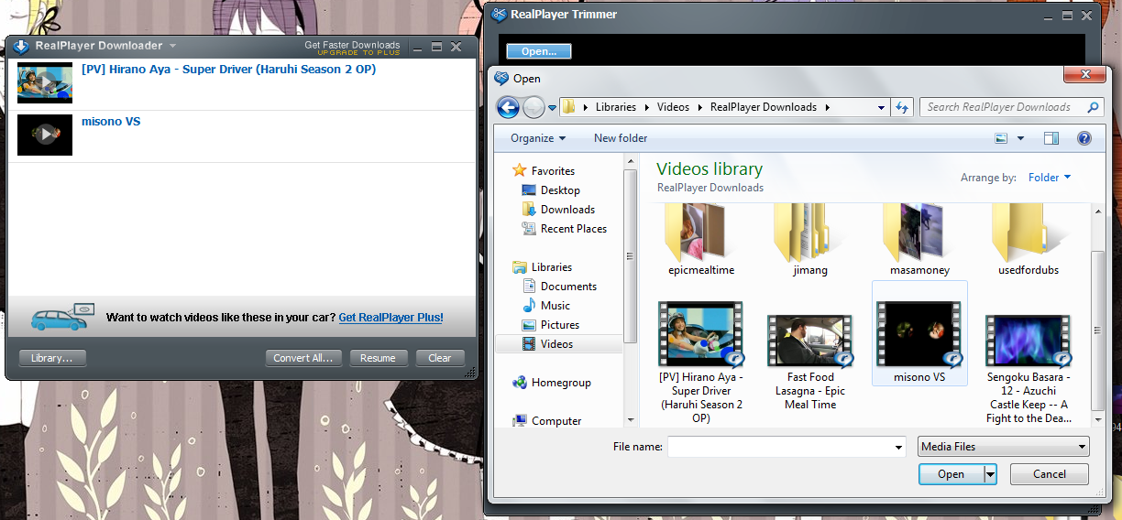
Task: Select the masamoney folder
Action: click(919, 240)
